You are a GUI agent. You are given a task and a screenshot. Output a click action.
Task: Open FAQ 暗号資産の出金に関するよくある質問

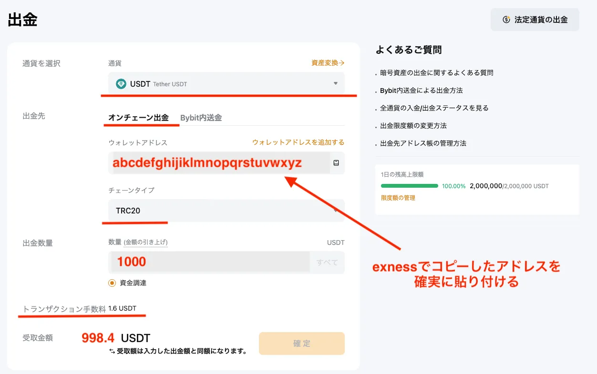[437, 73]
